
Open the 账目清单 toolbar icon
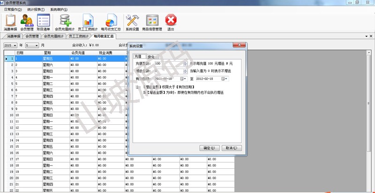43,21
